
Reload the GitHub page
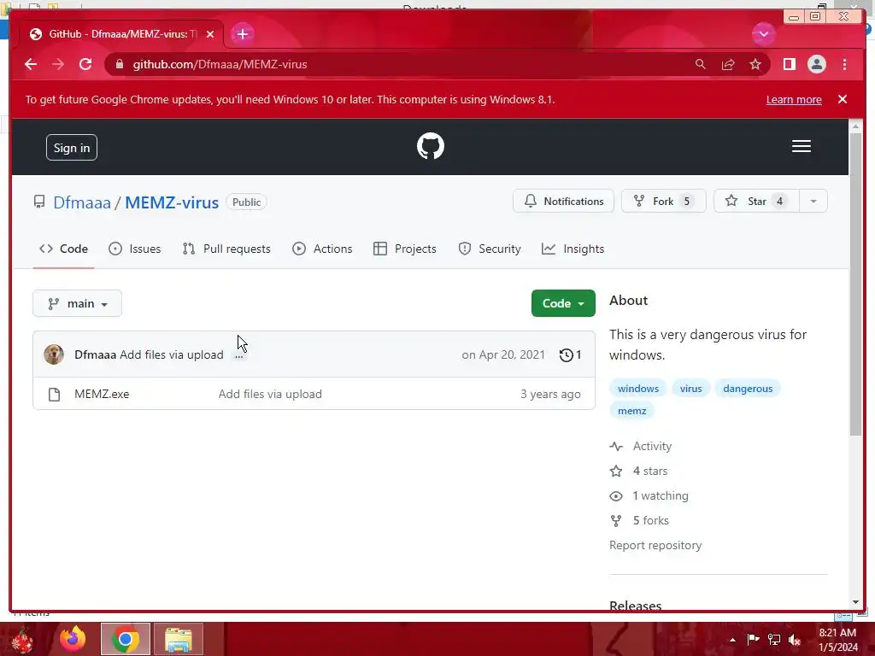85,64
